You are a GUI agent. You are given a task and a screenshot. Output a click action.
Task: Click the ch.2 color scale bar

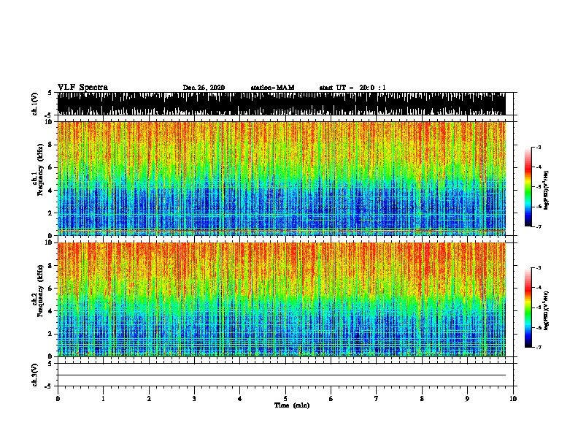tap(528, 307)
